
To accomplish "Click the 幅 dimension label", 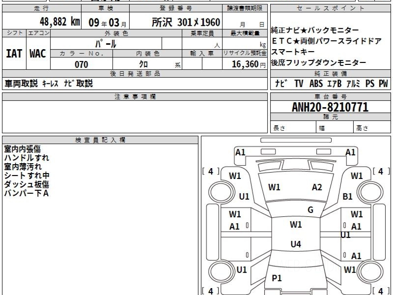I will pos(322,128).
